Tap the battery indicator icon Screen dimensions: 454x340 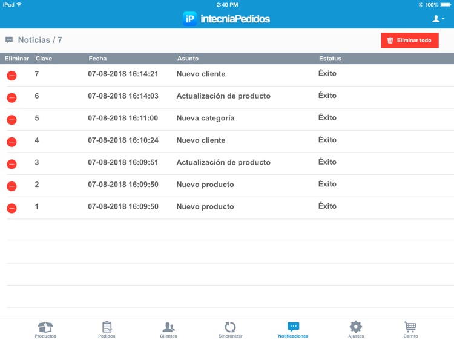point(446,5)
